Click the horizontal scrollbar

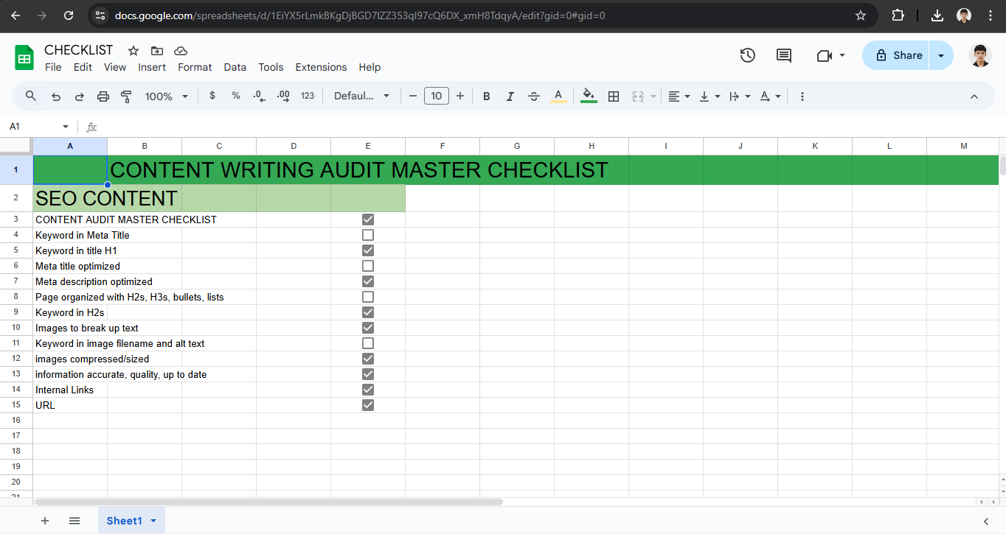coord(268,502)
